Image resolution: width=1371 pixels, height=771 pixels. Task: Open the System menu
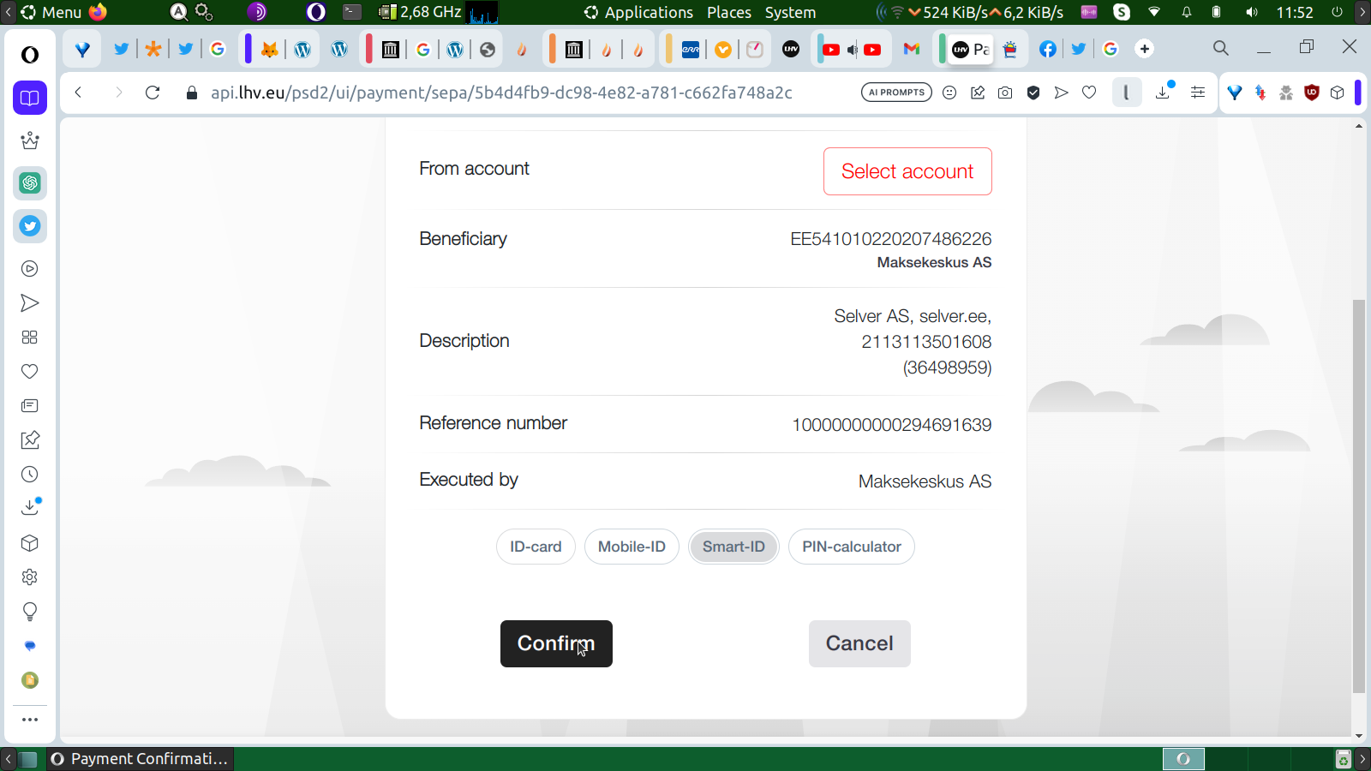[790, 12]
